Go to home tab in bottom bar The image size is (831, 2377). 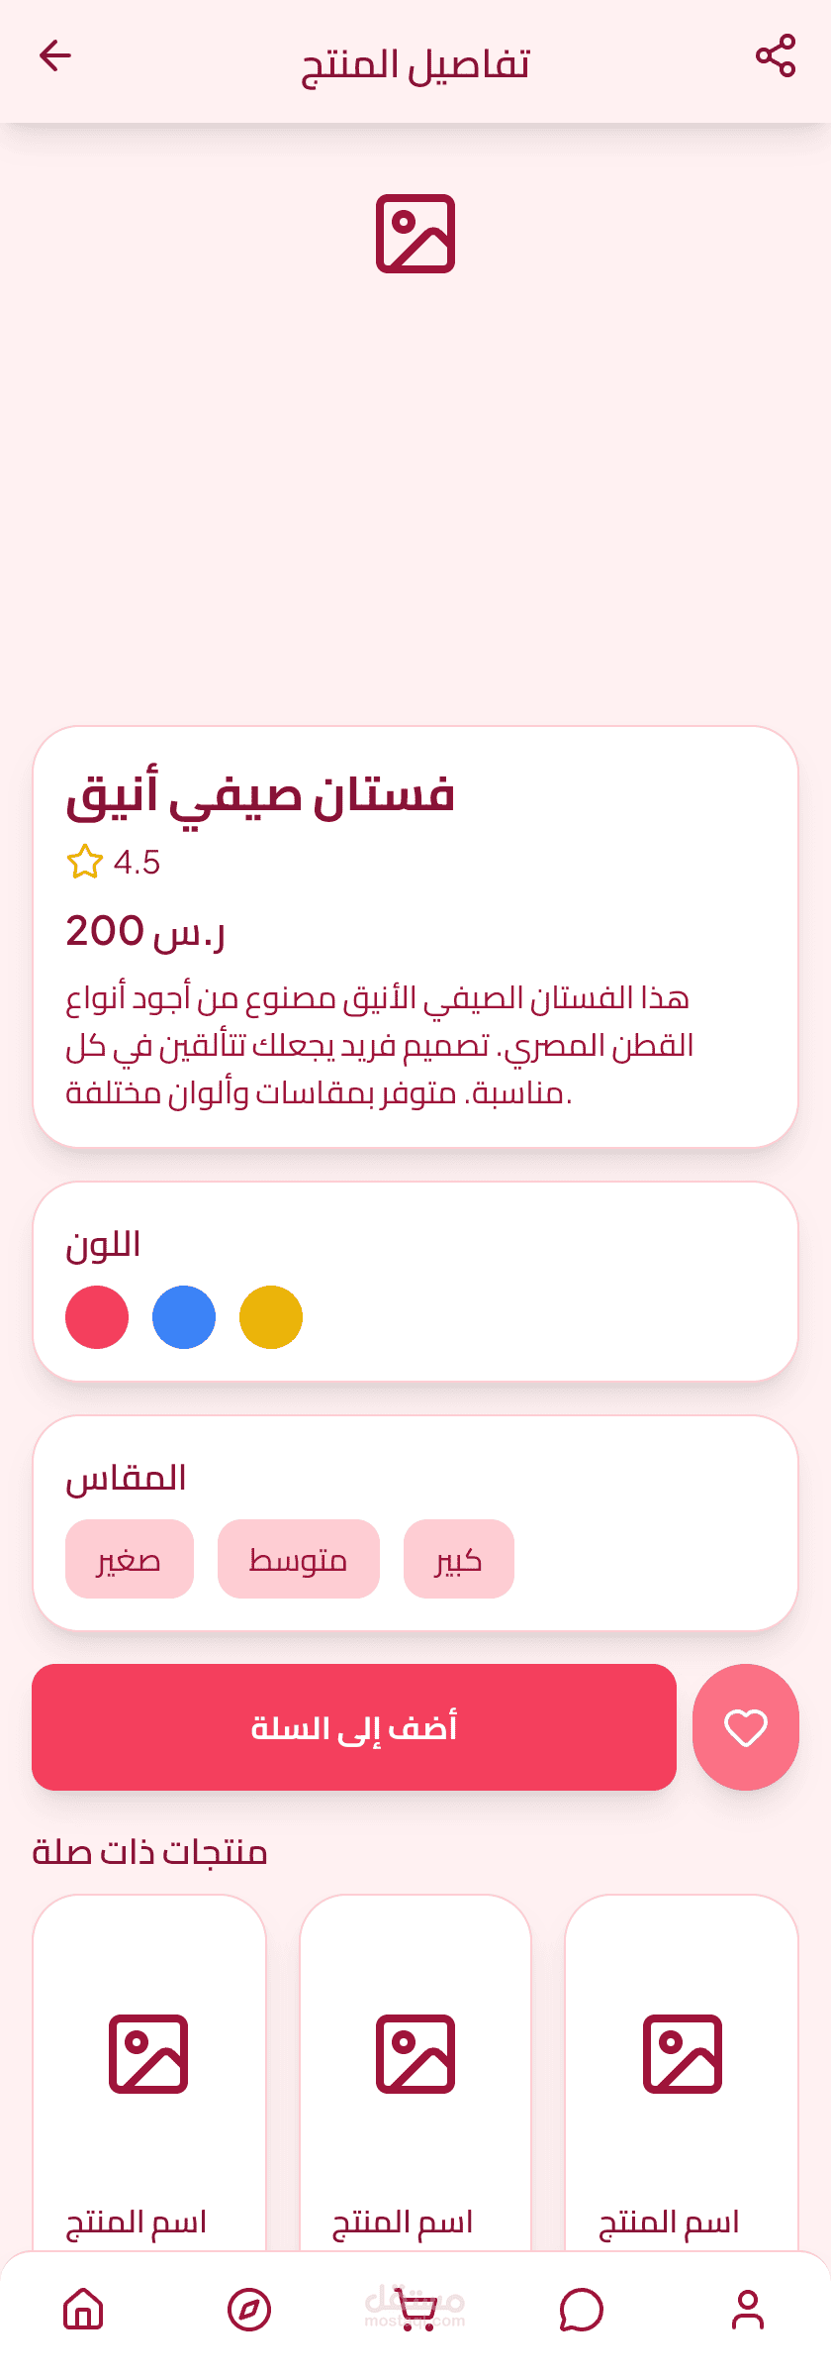83,2310
